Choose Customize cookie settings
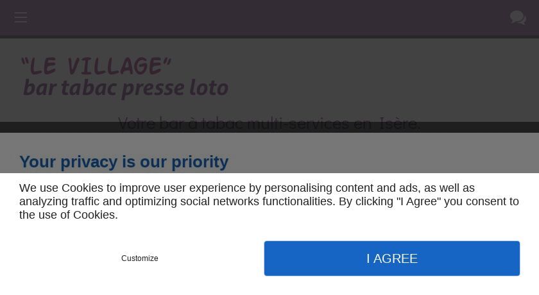 pyautogui.click(x=140, y=258)
